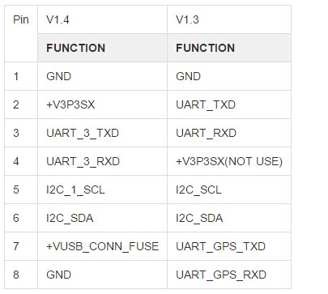Screen dimensions: 328x294
Task: Select the +V3P3SX cell in V1.4 column
Action: click(102, 104)
